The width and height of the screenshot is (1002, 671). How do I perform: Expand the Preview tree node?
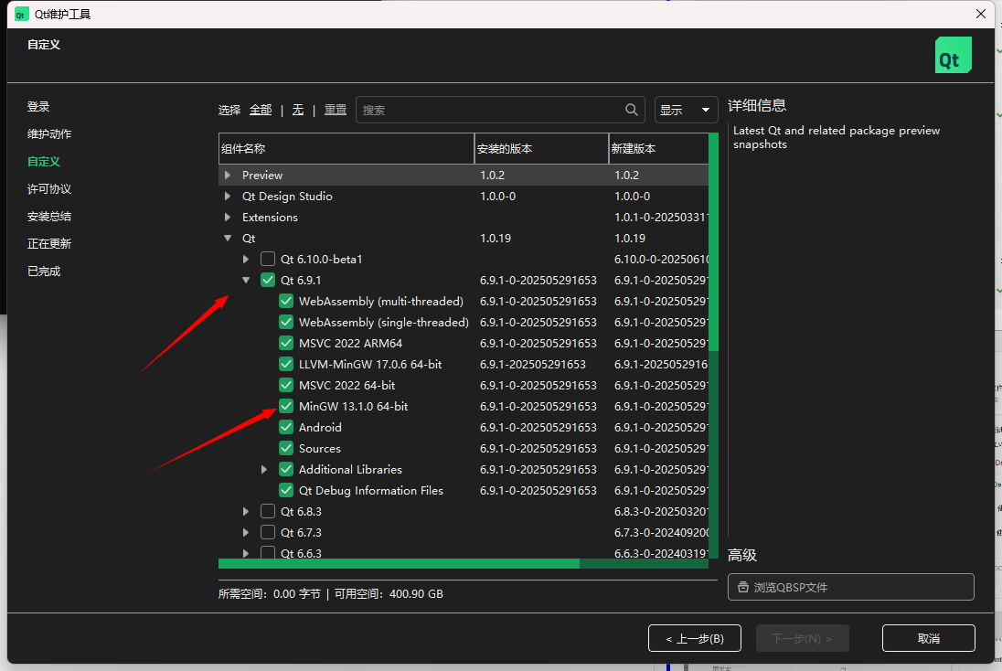[228, 176]
